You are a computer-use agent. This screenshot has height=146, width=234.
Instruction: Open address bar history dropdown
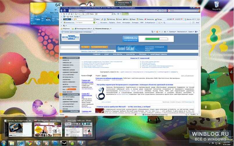pyautogui.click(x=158, y=11)
